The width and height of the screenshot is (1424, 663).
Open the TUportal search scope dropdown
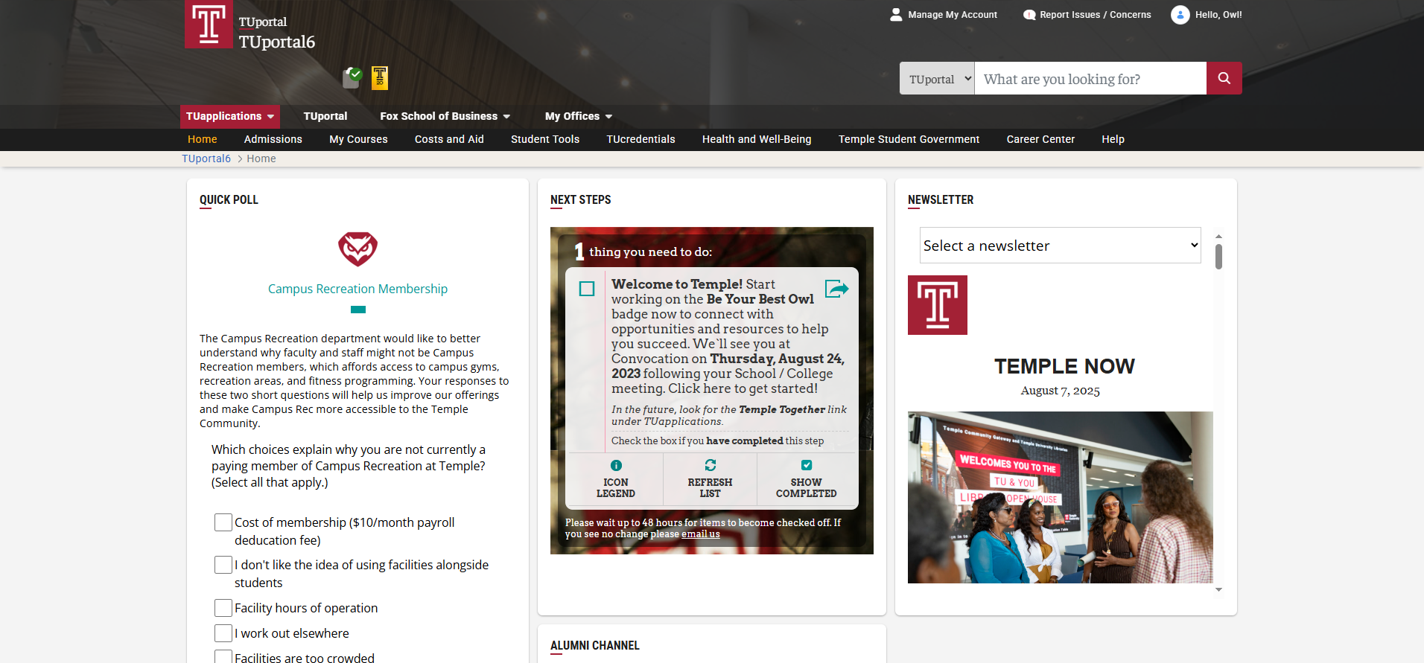(937, 79)
